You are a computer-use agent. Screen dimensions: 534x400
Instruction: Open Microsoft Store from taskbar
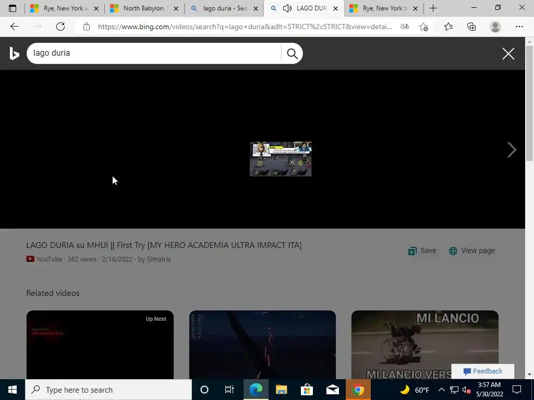(x=307, y=390)
